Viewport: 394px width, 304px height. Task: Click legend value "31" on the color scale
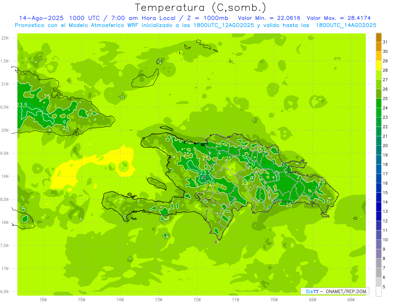385,42
